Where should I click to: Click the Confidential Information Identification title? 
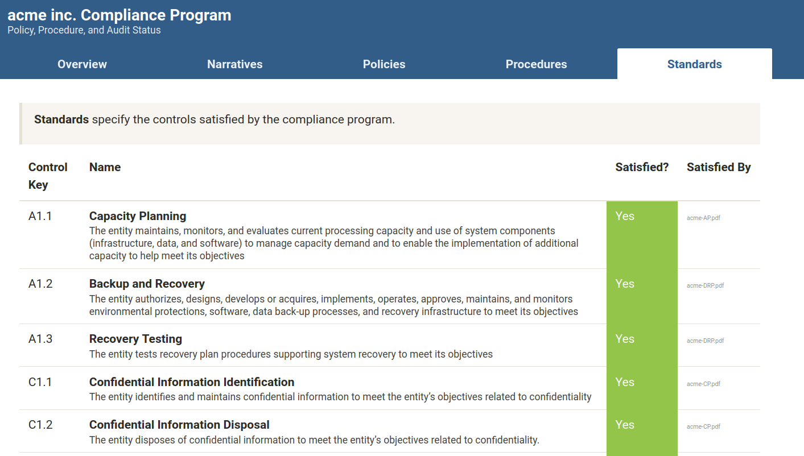(192, 382)
